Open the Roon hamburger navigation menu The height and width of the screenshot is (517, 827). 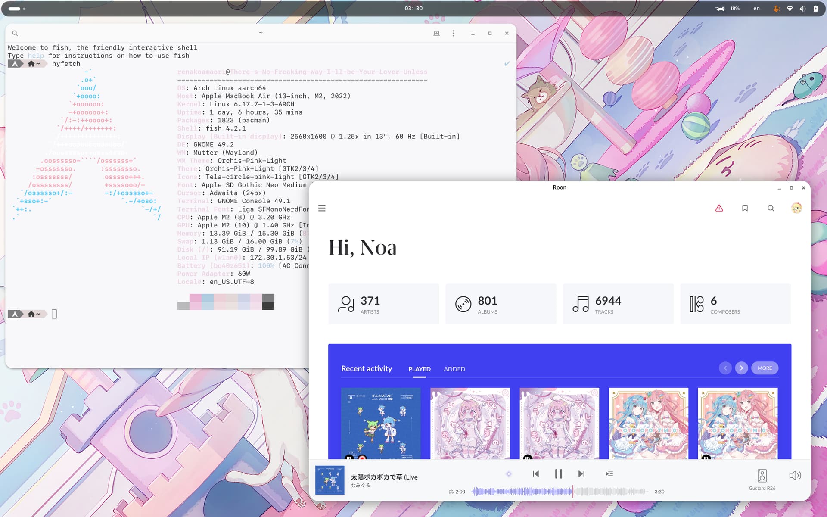pos(322,208)
